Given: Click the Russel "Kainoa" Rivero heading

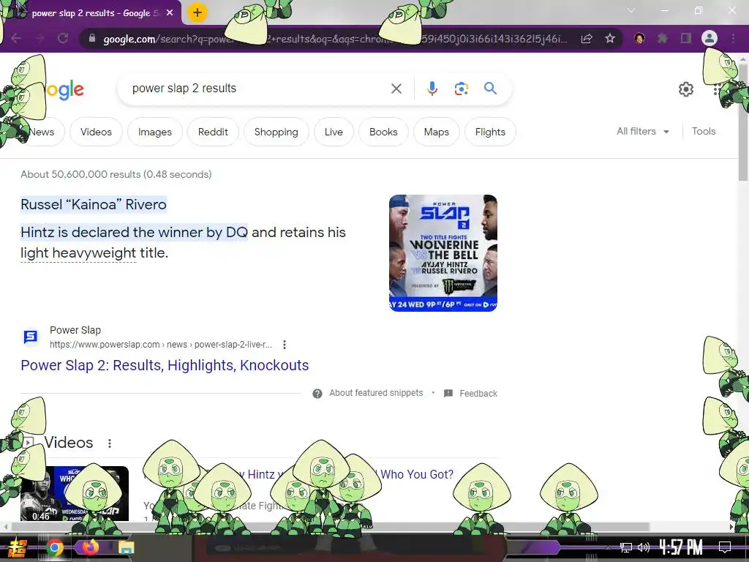Looking at the screenshot, I should coord(94,205).
